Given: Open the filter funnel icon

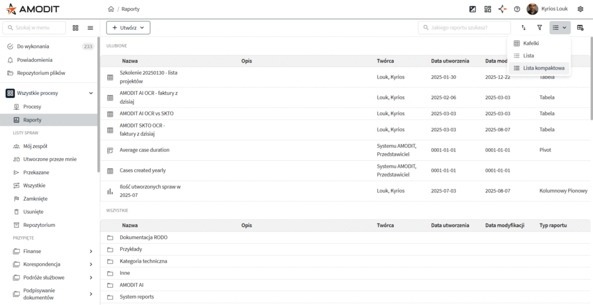Looking at the screenshot, I should click(x=540, y=28).
